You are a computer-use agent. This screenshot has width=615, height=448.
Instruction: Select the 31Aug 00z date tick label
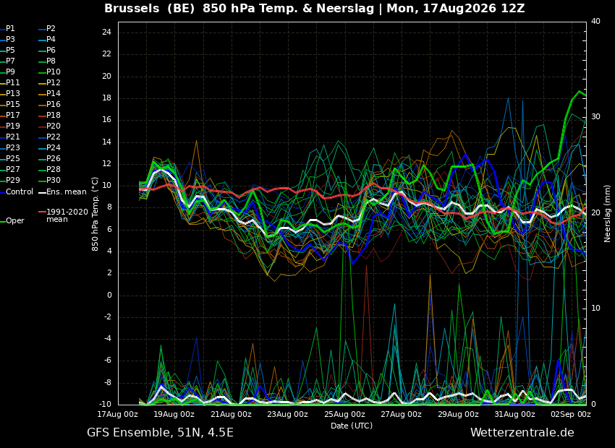tap(514, 414)
